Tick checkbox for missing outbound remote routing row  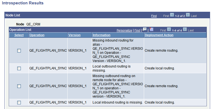pyautogui.click(x=19, y=86)
